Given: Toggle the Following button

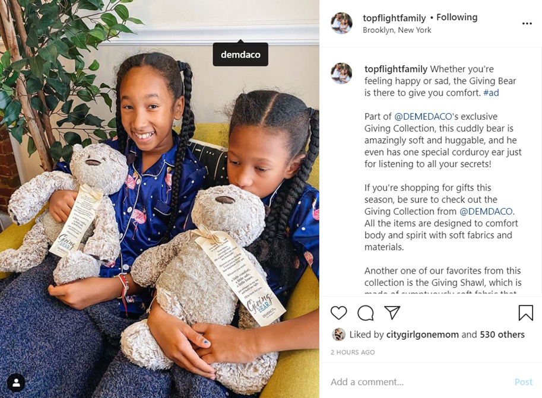Looking at the screenshot, I should click(x=457, y=17).
